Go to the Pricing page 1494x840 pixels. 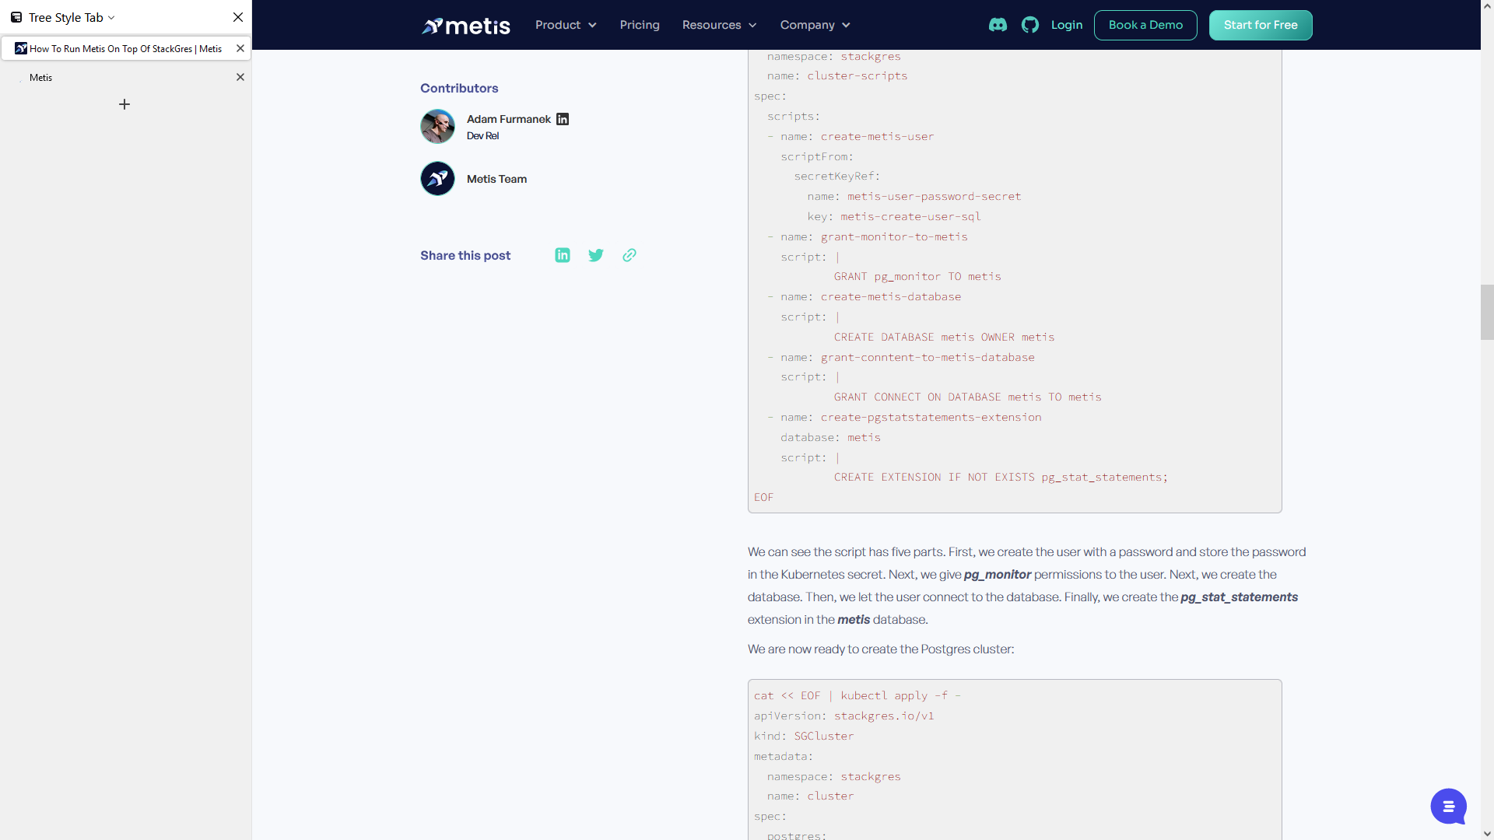tap(640, 25)
